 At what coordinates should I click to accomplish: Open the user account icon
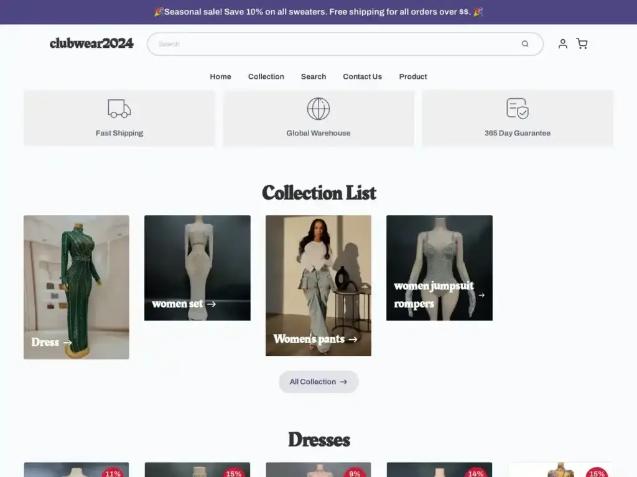(x=562, y=43)
